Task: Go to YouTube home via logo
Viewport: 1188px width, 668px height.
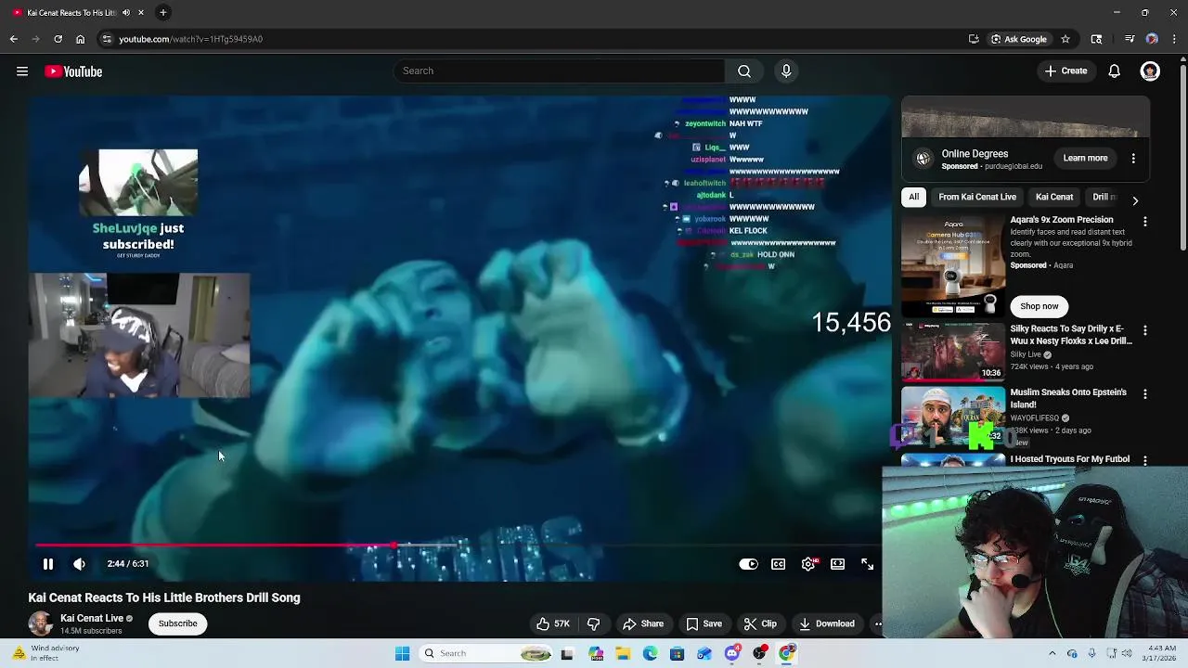Action: pyautogui.click(x=73, y=71)
